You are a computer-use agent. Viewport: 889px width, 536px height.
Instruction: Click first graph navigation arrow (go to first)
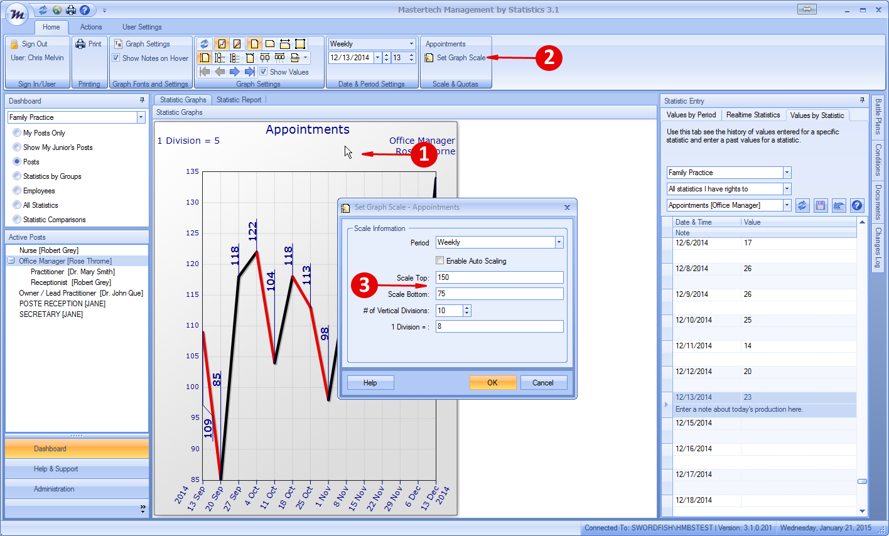pyautogui.click(x=205, y=72)
